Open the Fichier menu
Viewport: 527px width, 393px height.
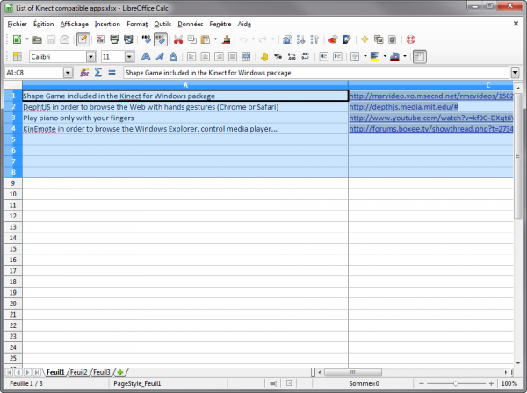click(18, 25)
